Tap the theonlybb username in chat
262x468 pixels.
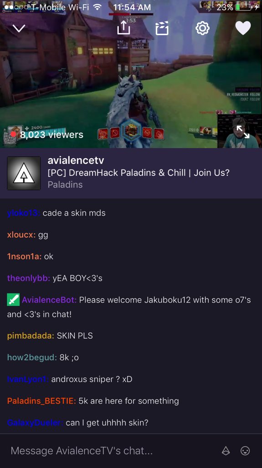pos(29,278)
